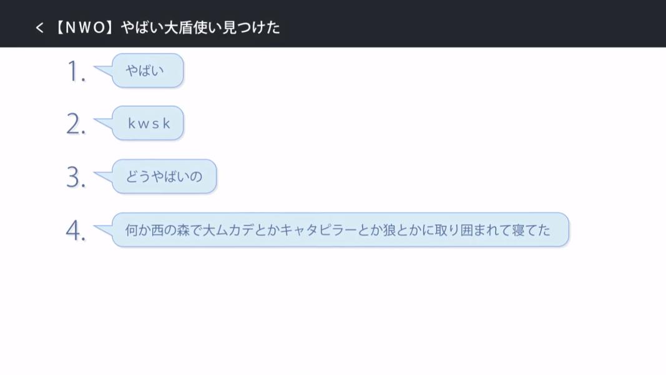The image size is (666, 375).
Task: Select the 【NWO】 tag in the title
Action: (86, 27)
